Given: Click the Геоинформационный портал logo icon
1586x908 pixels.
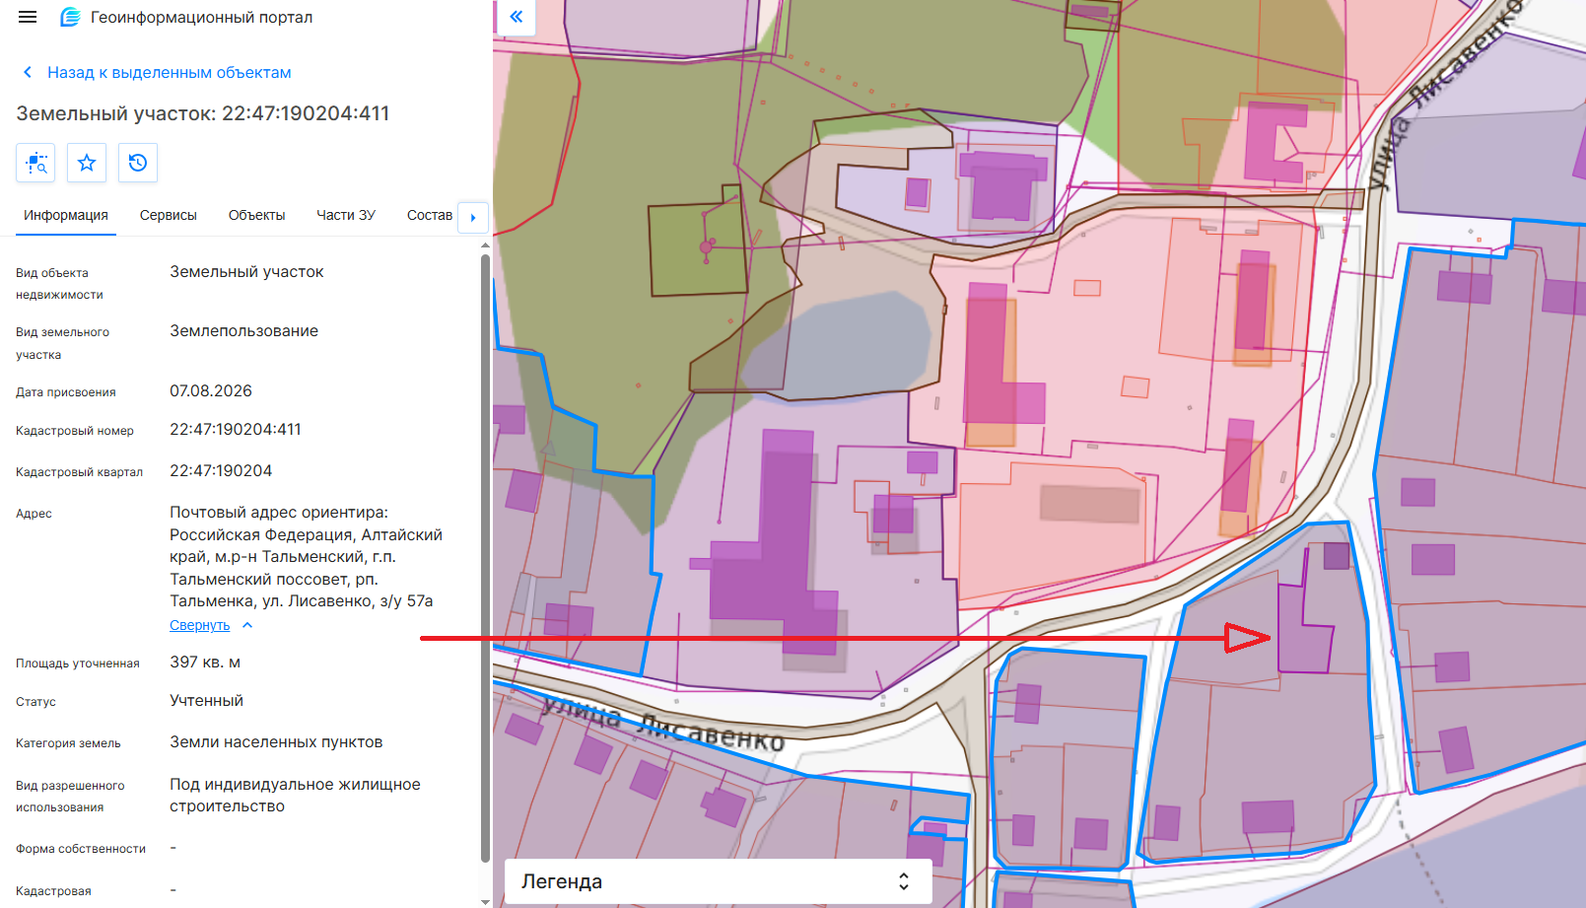Looking at the screenshot, I should point(70,17).
